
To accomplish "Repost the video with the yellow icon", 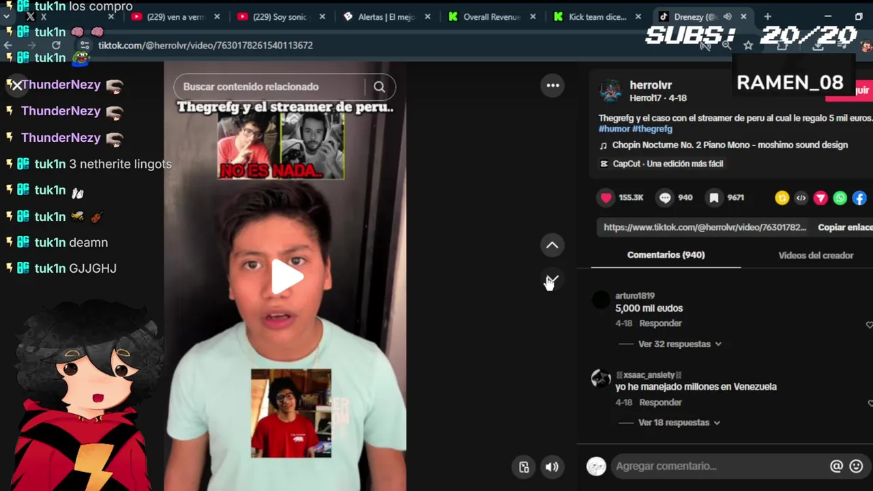I will pos(782,198).
